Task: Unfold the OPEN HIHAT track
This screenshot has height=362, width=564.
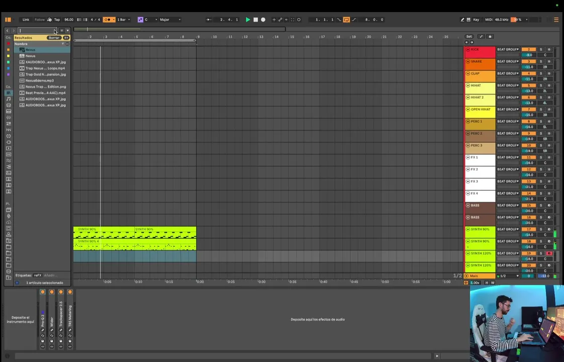Action: [x=468, y=110]
